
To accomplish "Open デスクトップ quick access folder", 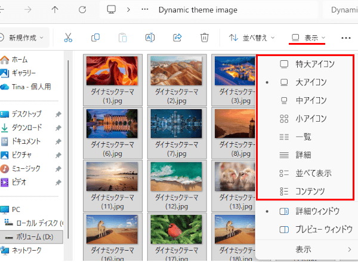I will pyautogui.click(x=21, y=114).
